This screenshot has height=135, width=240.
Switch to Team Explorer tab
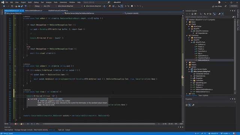pyautogui.click(x=203, y=96)
